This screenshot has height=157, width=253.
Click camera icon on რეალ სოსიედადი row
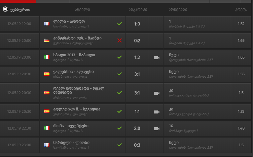click(156, 93)
